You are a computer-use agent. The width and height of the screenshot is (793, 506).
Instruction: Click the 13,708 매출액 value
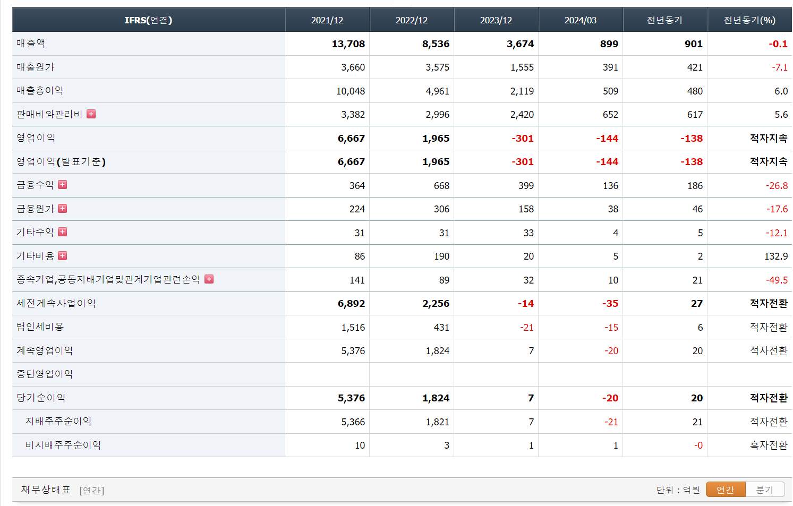point(348,44)
